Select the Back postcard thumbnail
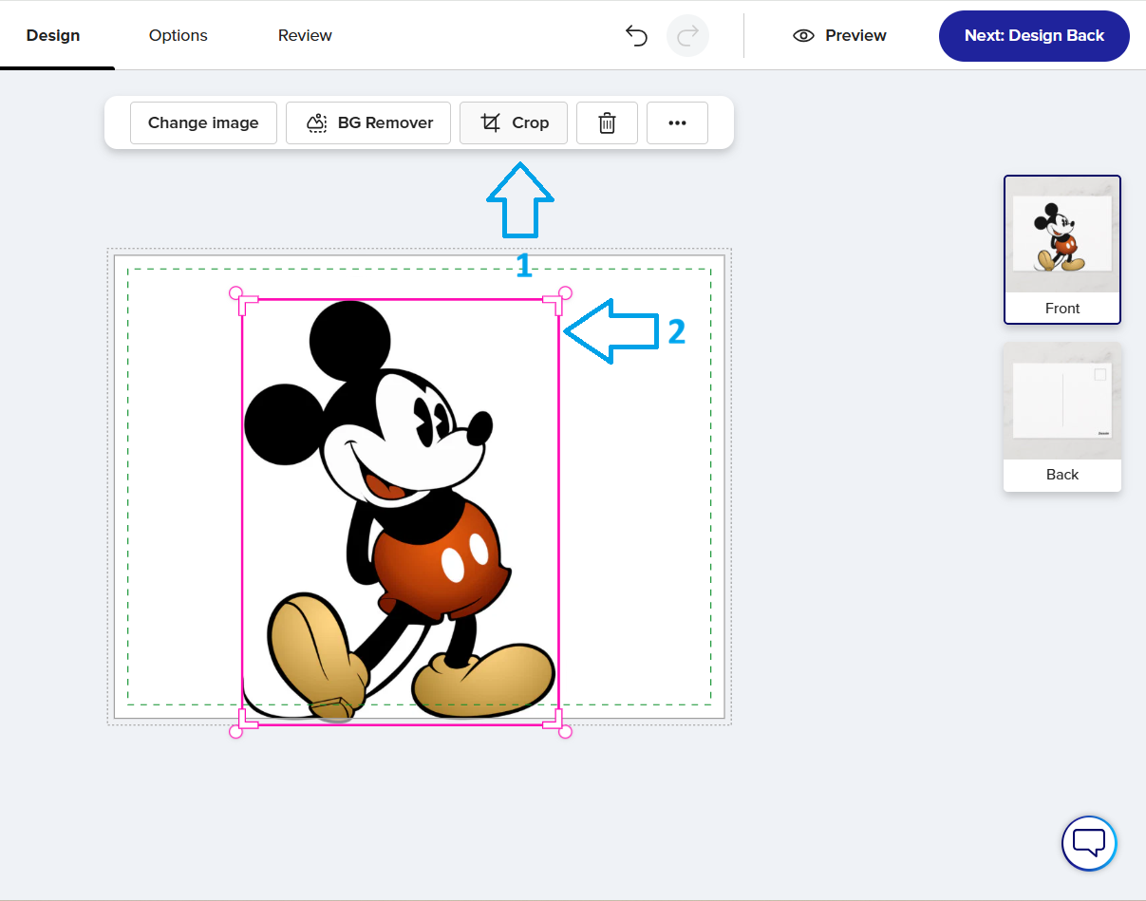The image size is (1146, 901). click(1061, 416)
